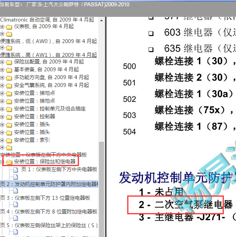
Task: Select Climatronic 自动空调 tree entry
Action: pos(47,20)
